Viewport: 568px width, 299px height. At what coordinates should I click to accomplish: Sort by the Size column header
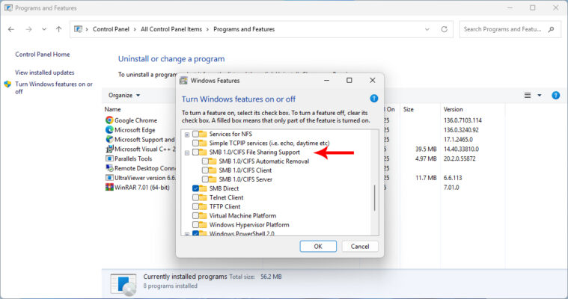[x=409, y=109]
